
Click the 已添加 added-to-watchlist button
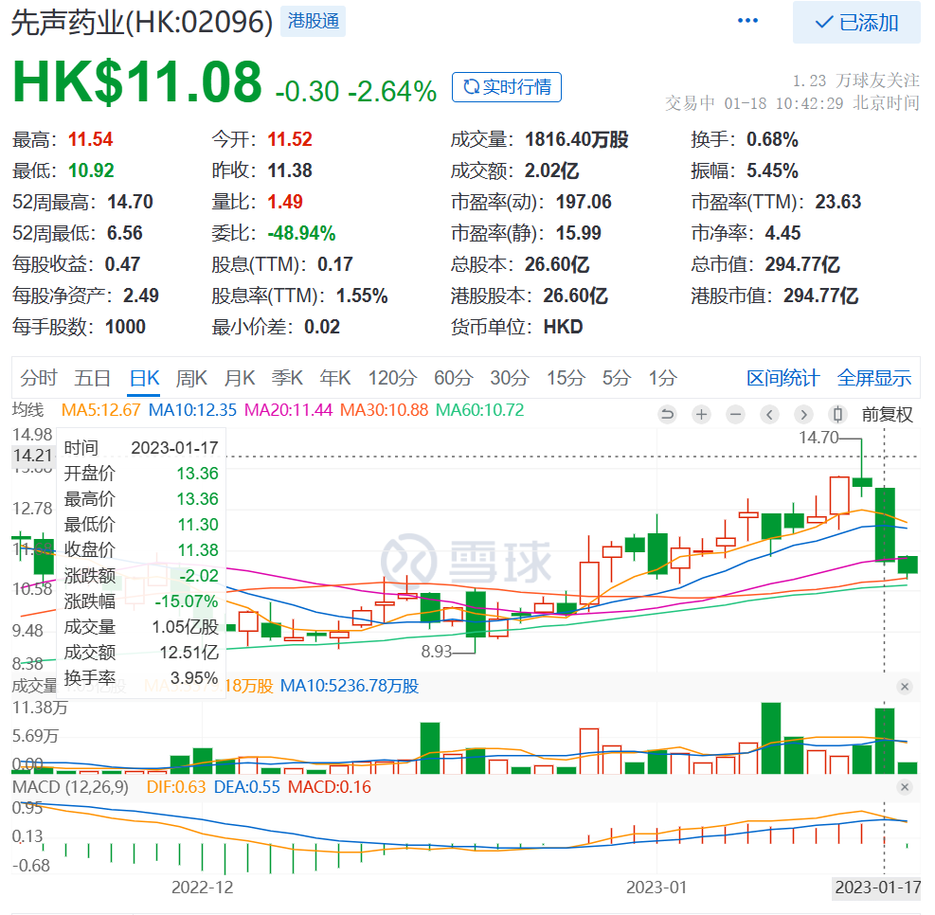(856, 23)
